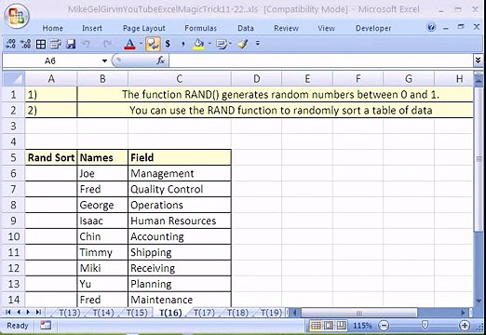Open the Fill Color dropdown arrow
The height and width of the screenshot is (335, 486).
209,44
